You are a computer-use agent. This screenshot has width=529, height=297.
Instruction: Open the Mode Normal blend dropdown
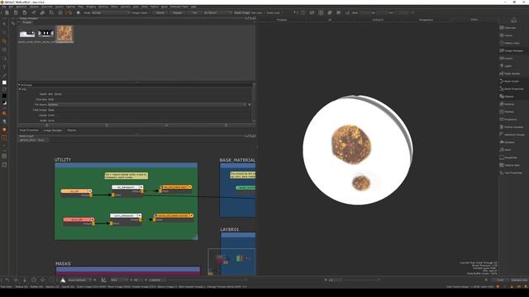(x=111, y=13)
